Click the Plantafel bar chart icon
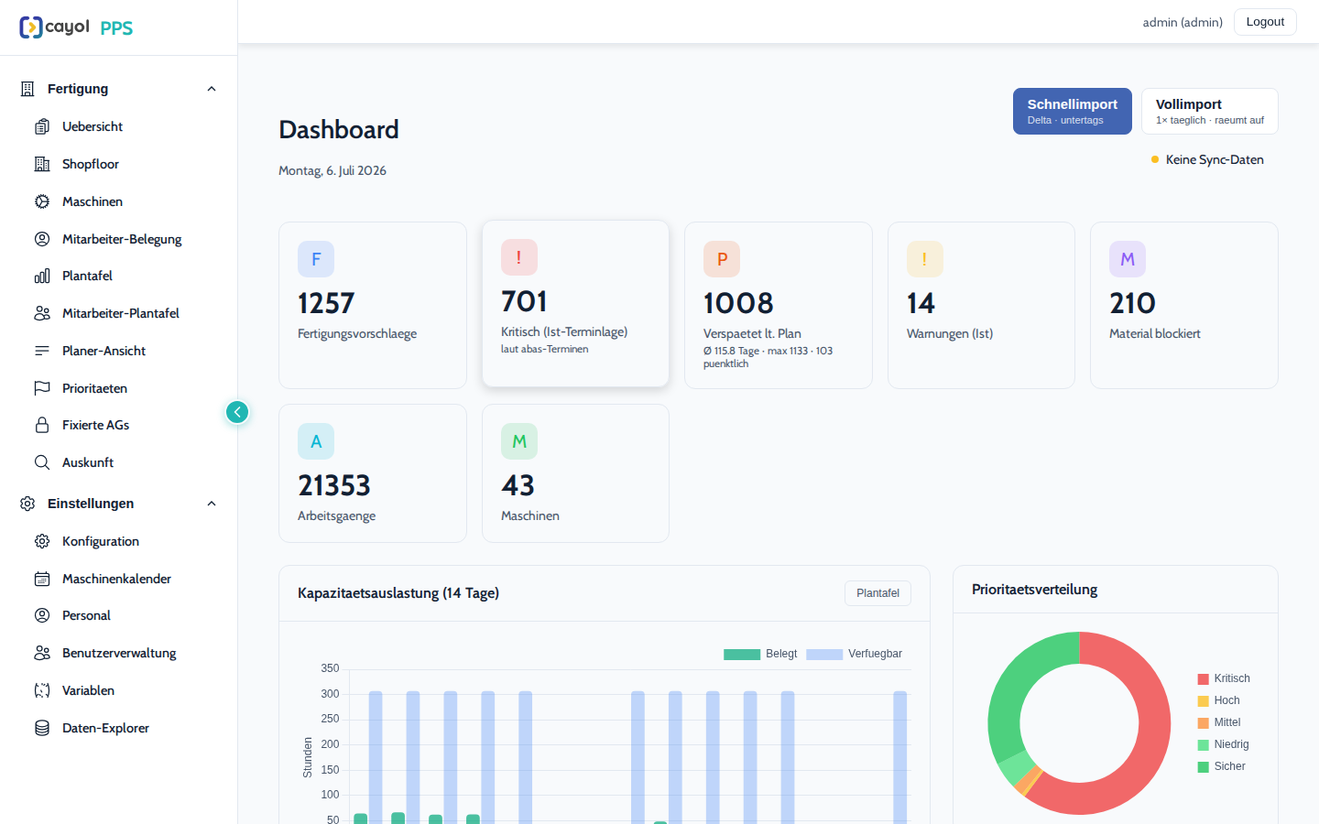This screenshot has width=1319, height=824. [x=42, y=276]
